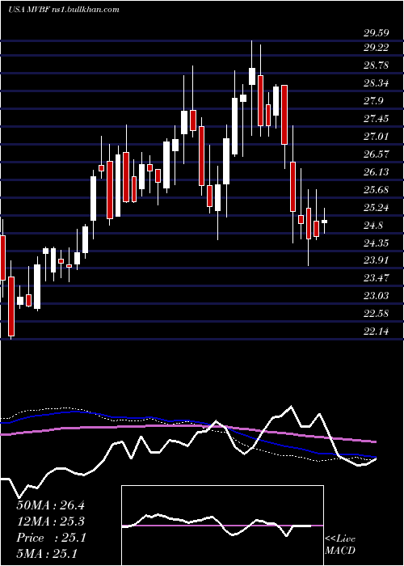
Task: Click the 5MA : 25.1 reading
Action: point(47,554)
